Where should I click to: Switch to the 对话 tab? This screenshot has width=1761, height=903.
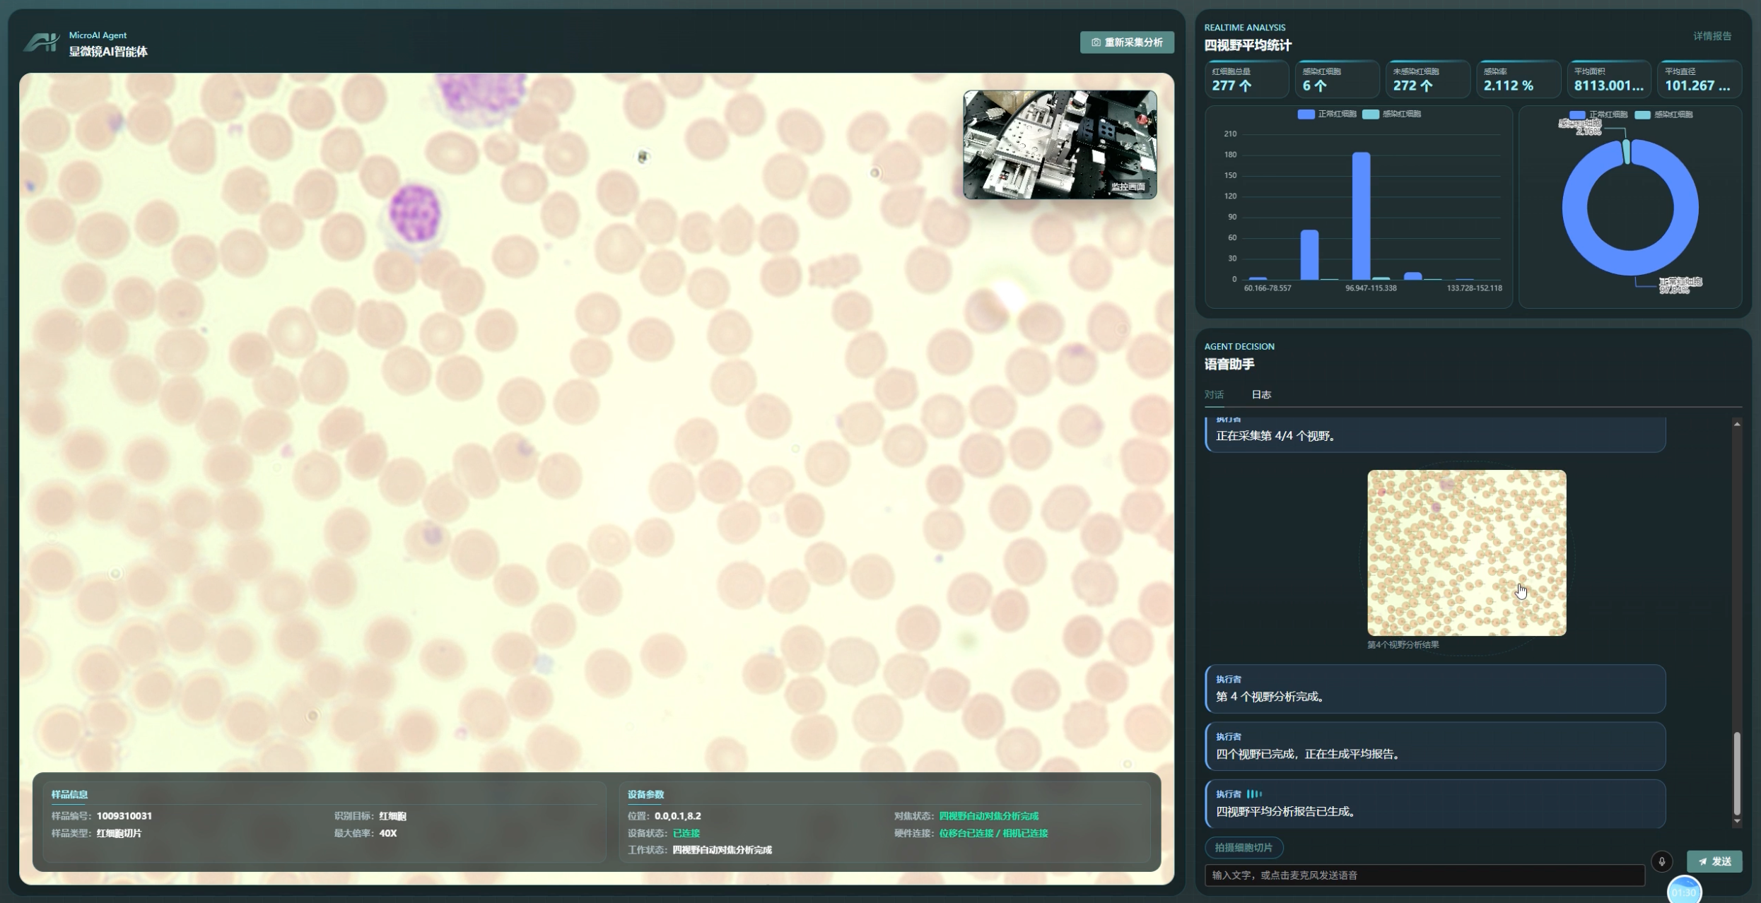click(1214, 394)
